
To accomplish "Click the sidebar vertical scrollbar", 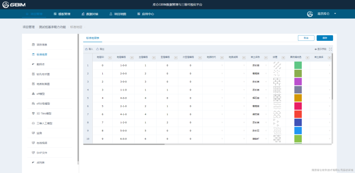I will 78,98.
